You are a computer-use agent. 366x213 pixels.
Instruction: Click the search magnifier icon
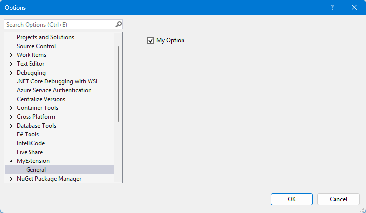(118, 24)
